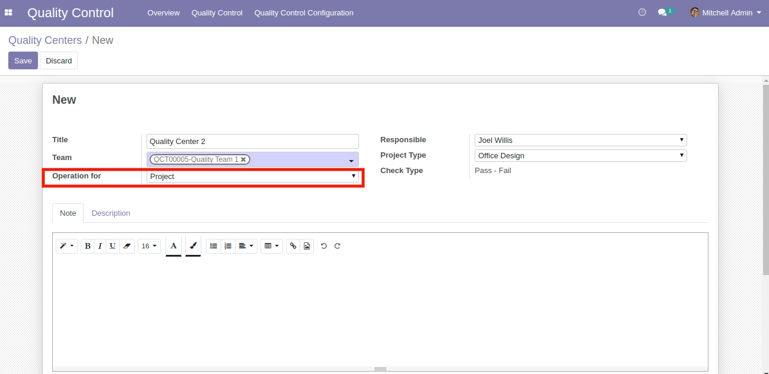Click the insert image icon
The image size is (769, 374).
coord(307,246)
